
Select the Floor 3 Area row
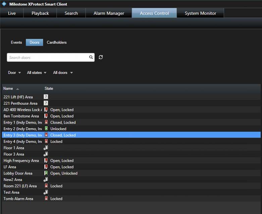[131, 154]
